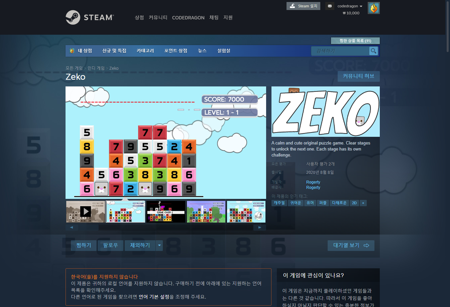
Task: Select the 귀여운 tag
Action: click(296, 203)
